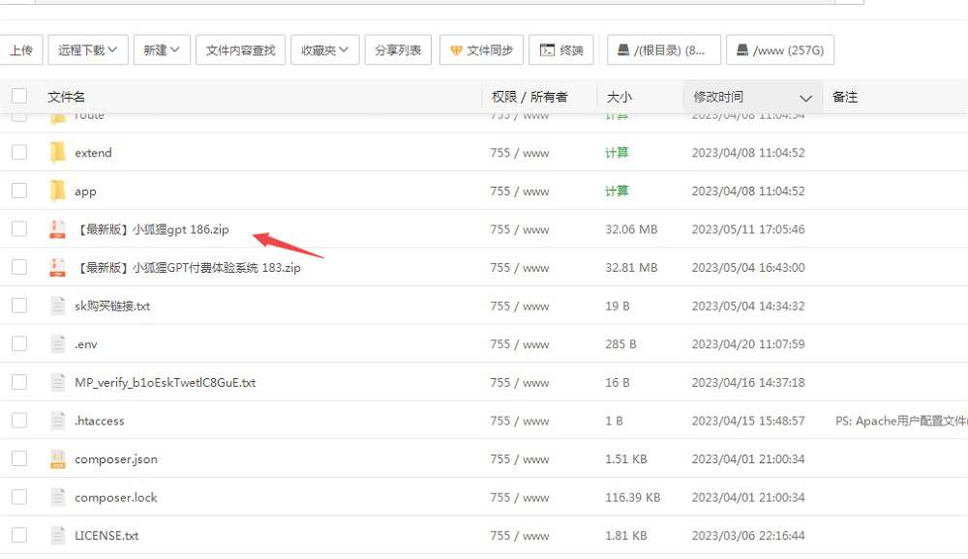Image resolution: width=968 pixels, height=559 pixels.
Task: Switch to the /www (257G) disk
Action: coord(780,49)
